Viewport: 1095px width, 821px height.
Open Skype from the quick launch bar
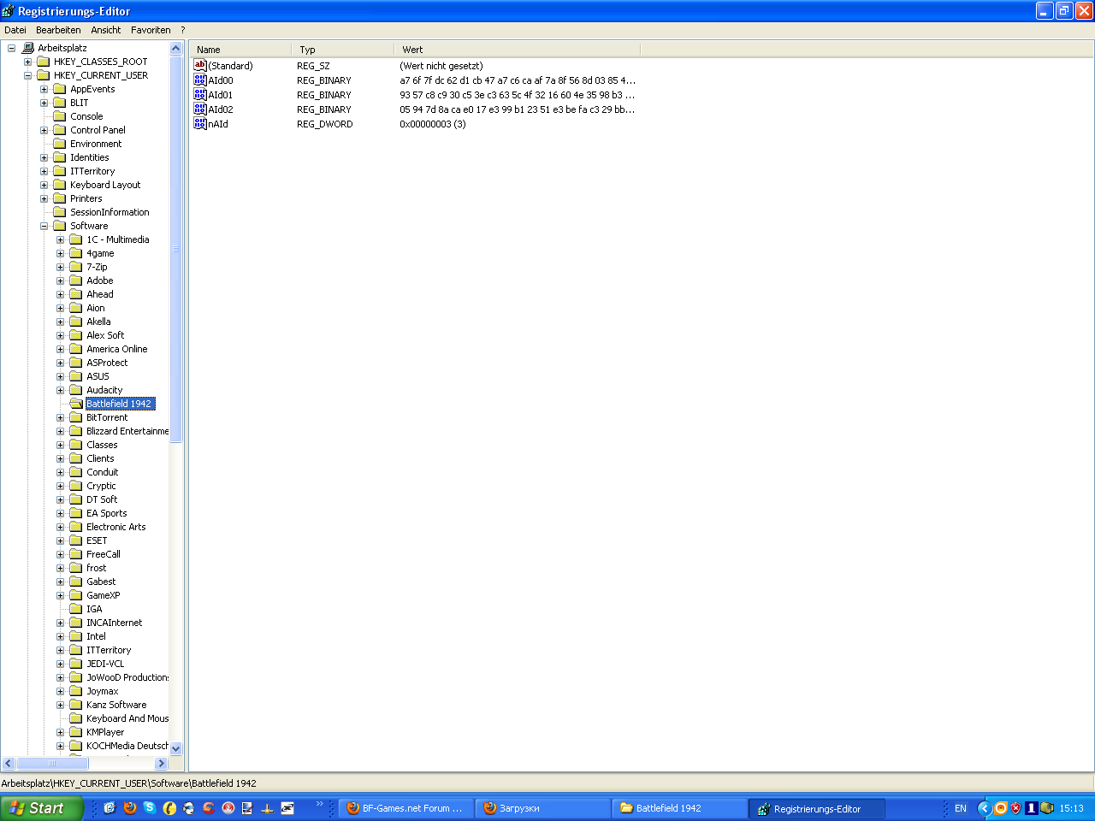(x=150, y=808)
